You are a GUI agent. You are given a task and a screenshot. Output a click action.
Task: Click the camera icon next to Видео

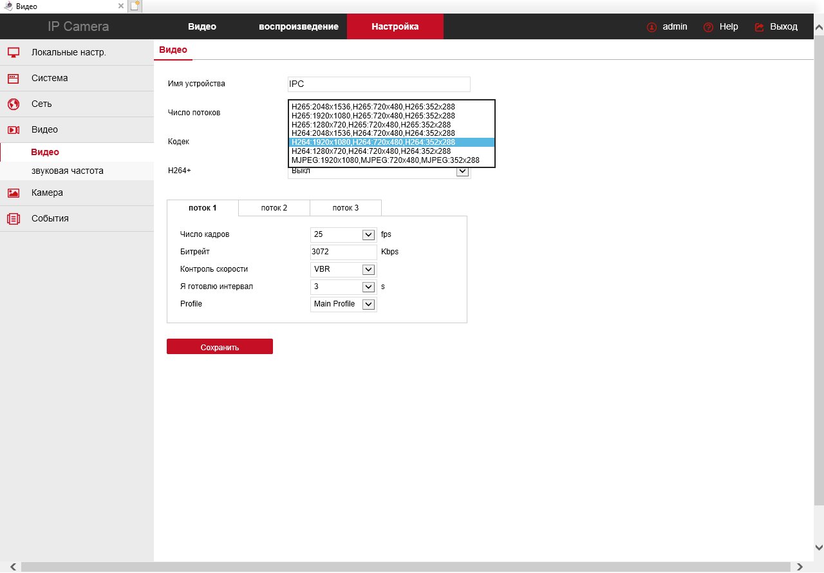[x=14, y=130]
